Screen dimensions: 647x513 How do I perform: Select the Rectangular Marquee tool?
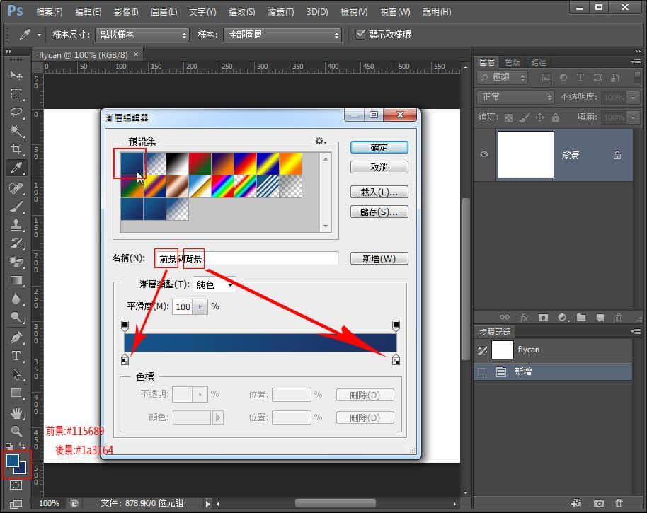click(x=16, y=93)
